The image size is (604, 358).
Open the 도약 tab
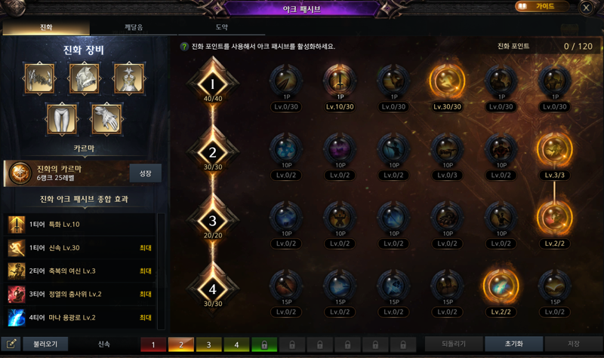[221, 27]
